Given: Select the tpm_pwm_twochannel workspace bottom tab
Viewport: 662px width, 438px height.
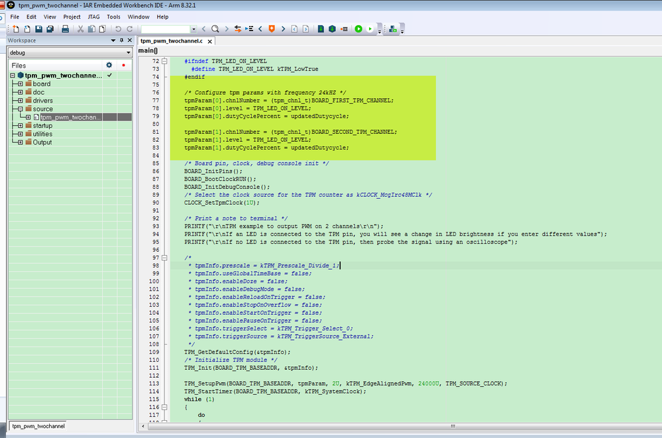Looking at the screenshot, I should point(38,426).
